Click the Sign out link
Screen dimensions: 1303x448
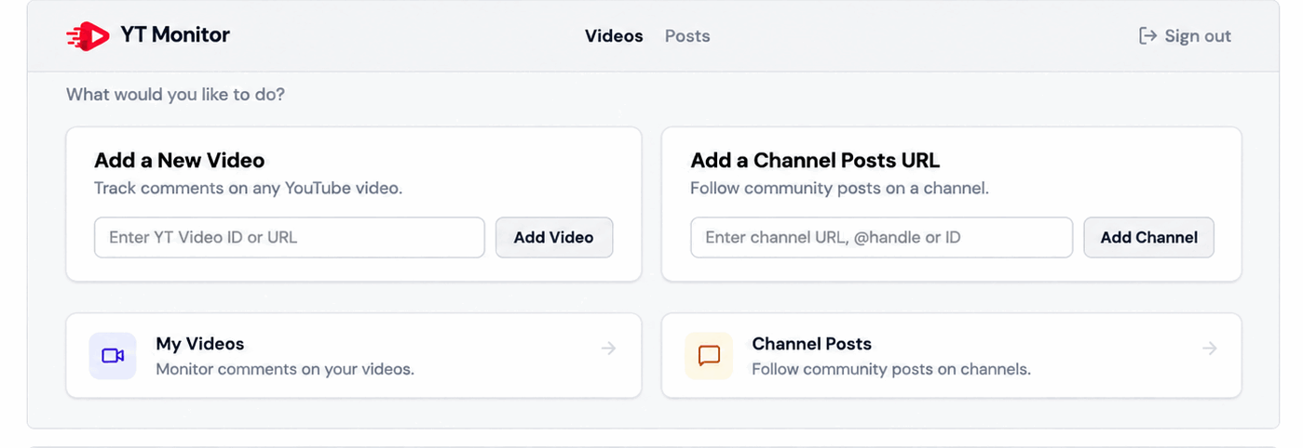coord(1185,36)
